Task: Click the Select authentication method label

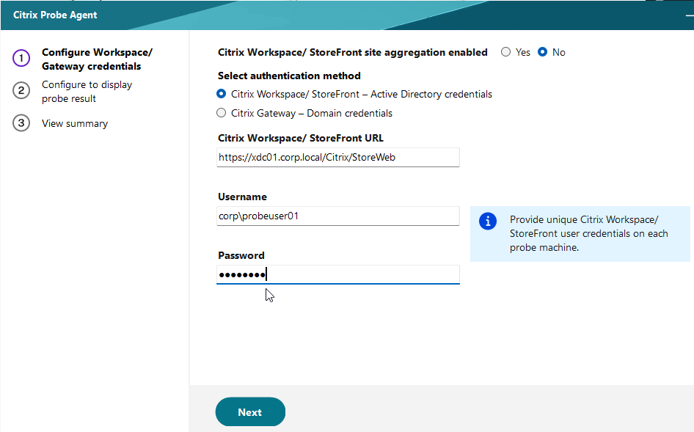Action: 289,76
